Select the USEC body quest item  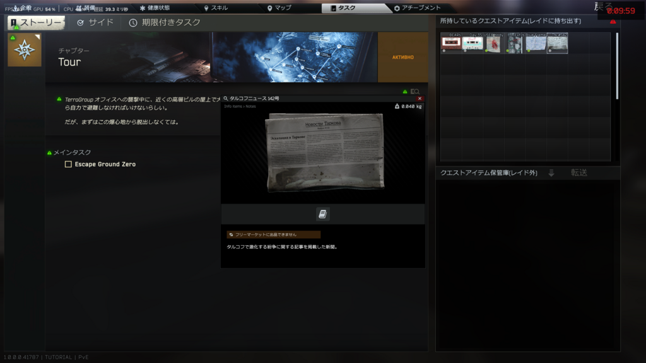pos(493,43)
